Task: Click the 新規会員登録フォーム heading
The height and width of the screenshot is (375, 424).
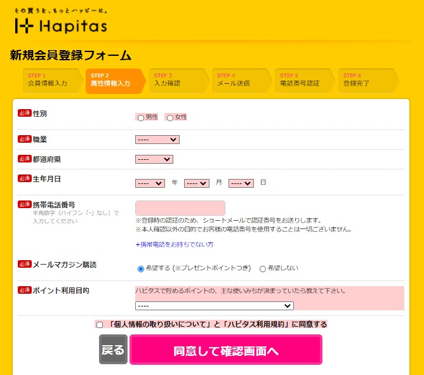Action: 70,55
